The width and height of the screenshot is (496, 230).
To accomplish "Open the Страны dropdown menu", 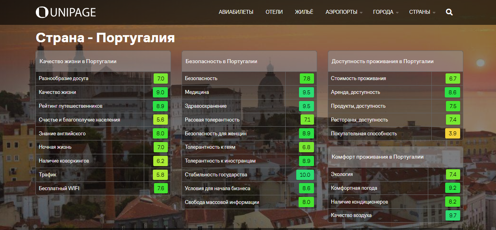I will click(422, 12).
